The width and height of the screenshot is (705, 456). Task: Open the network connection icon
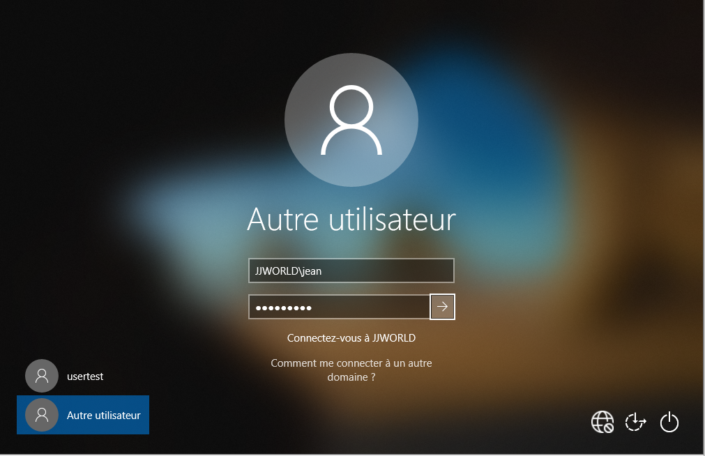[x=602, y=422]
